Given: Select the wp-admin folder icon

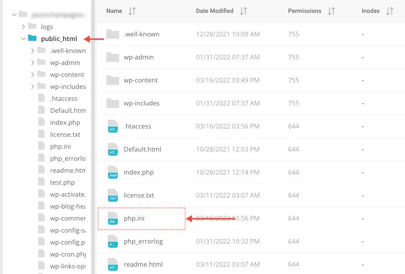Looking at the screenshot, I should click(113, 57).
